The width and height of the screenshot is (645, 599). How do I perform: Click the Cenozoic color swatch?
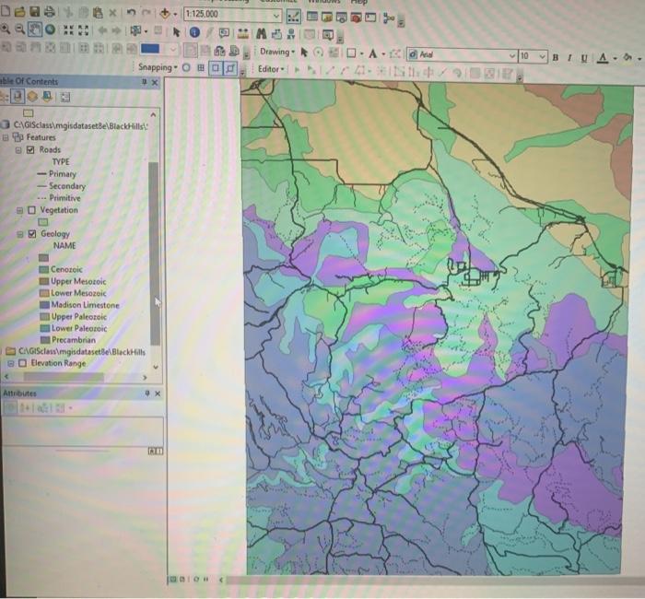tap(44, 270)
